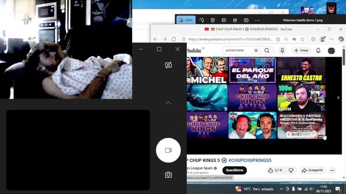Expand camera modes with the up chevron
This screenshot has height=194, width=346.
(168, 103)
